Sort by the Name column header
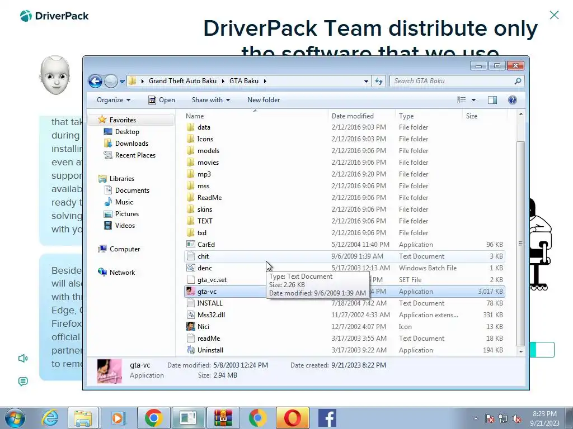The image size is (573, 429). pyautogui.click(x=255, y=116)
